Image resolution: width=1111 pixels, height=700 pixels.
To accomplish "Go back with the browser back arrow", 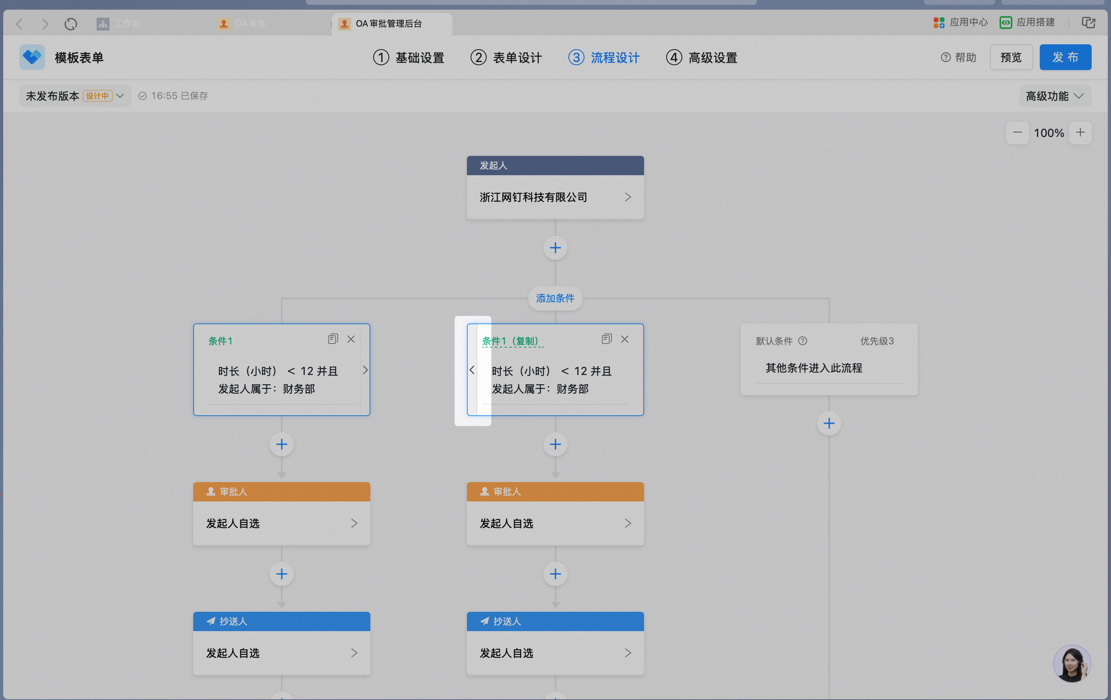I will (x=19, y=23).
